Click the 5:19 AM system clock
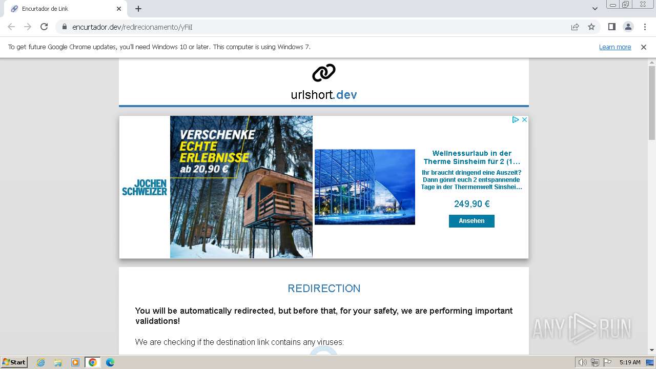656x369 pixels. click(630, 362)
